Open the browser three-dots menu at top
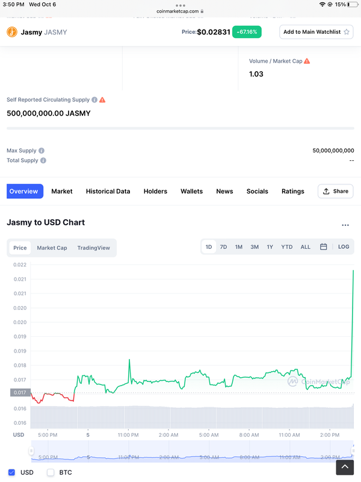 tap(180, 5)
